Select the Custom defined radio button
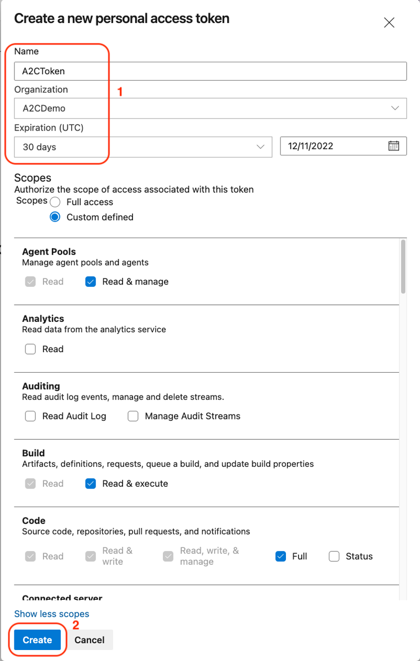 [x=55, y=217]
